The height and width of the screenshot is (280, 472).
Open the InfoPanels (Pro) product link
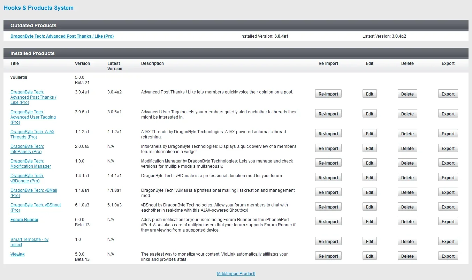coord(27,149)
